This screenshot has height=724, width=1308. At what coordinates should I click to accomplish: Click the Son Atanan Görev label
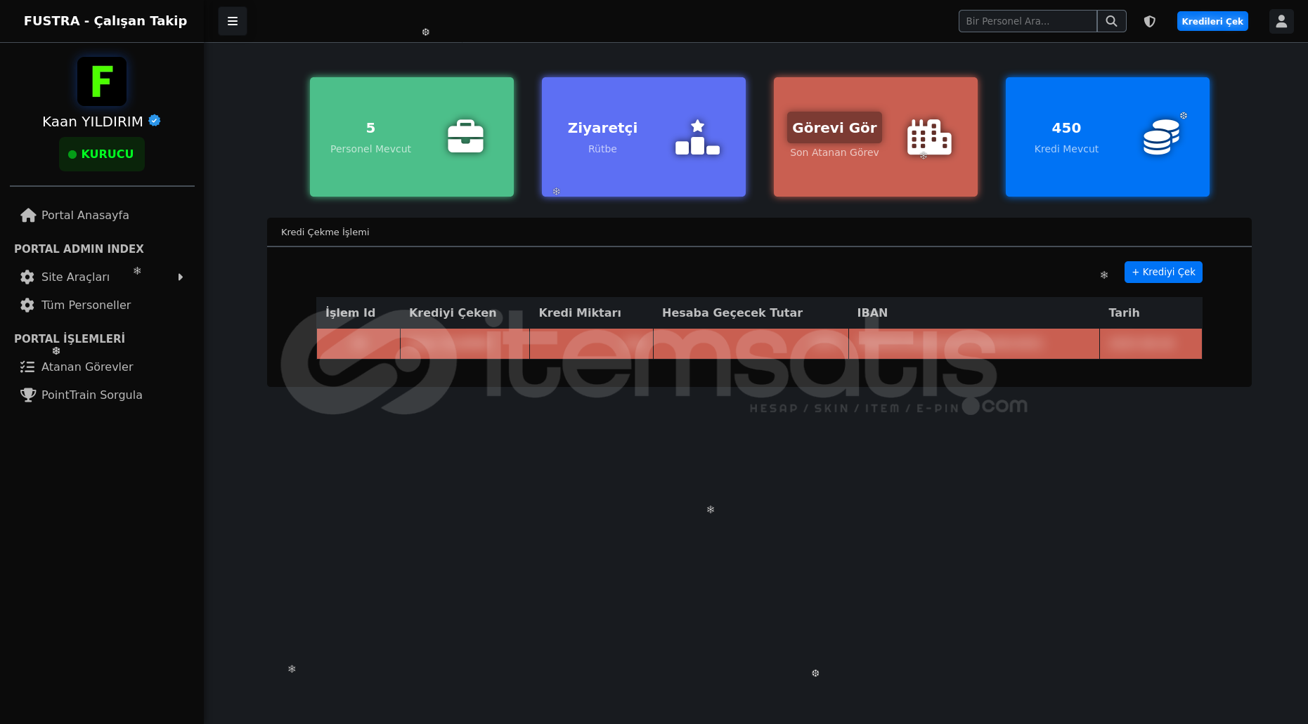click(x=834, y=152)
